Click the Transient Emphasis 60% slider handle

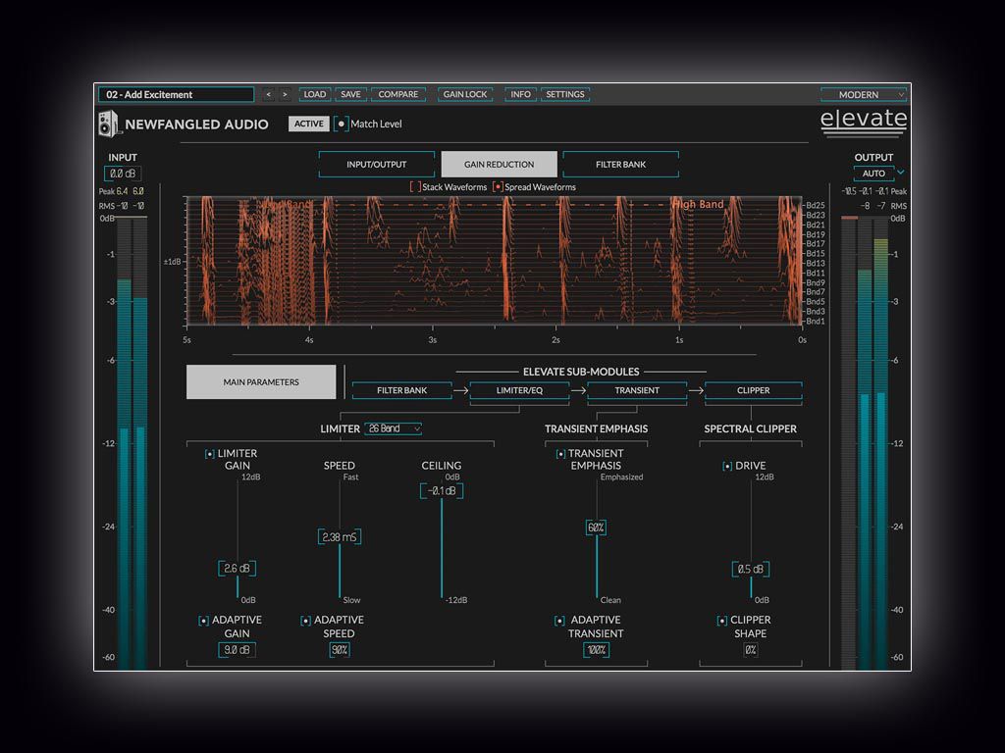pos(596,527)
